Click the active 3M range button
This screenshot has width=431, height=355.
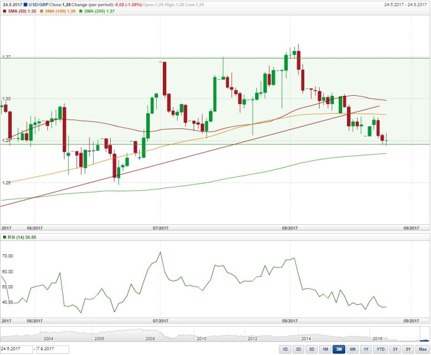click(339, 349)
